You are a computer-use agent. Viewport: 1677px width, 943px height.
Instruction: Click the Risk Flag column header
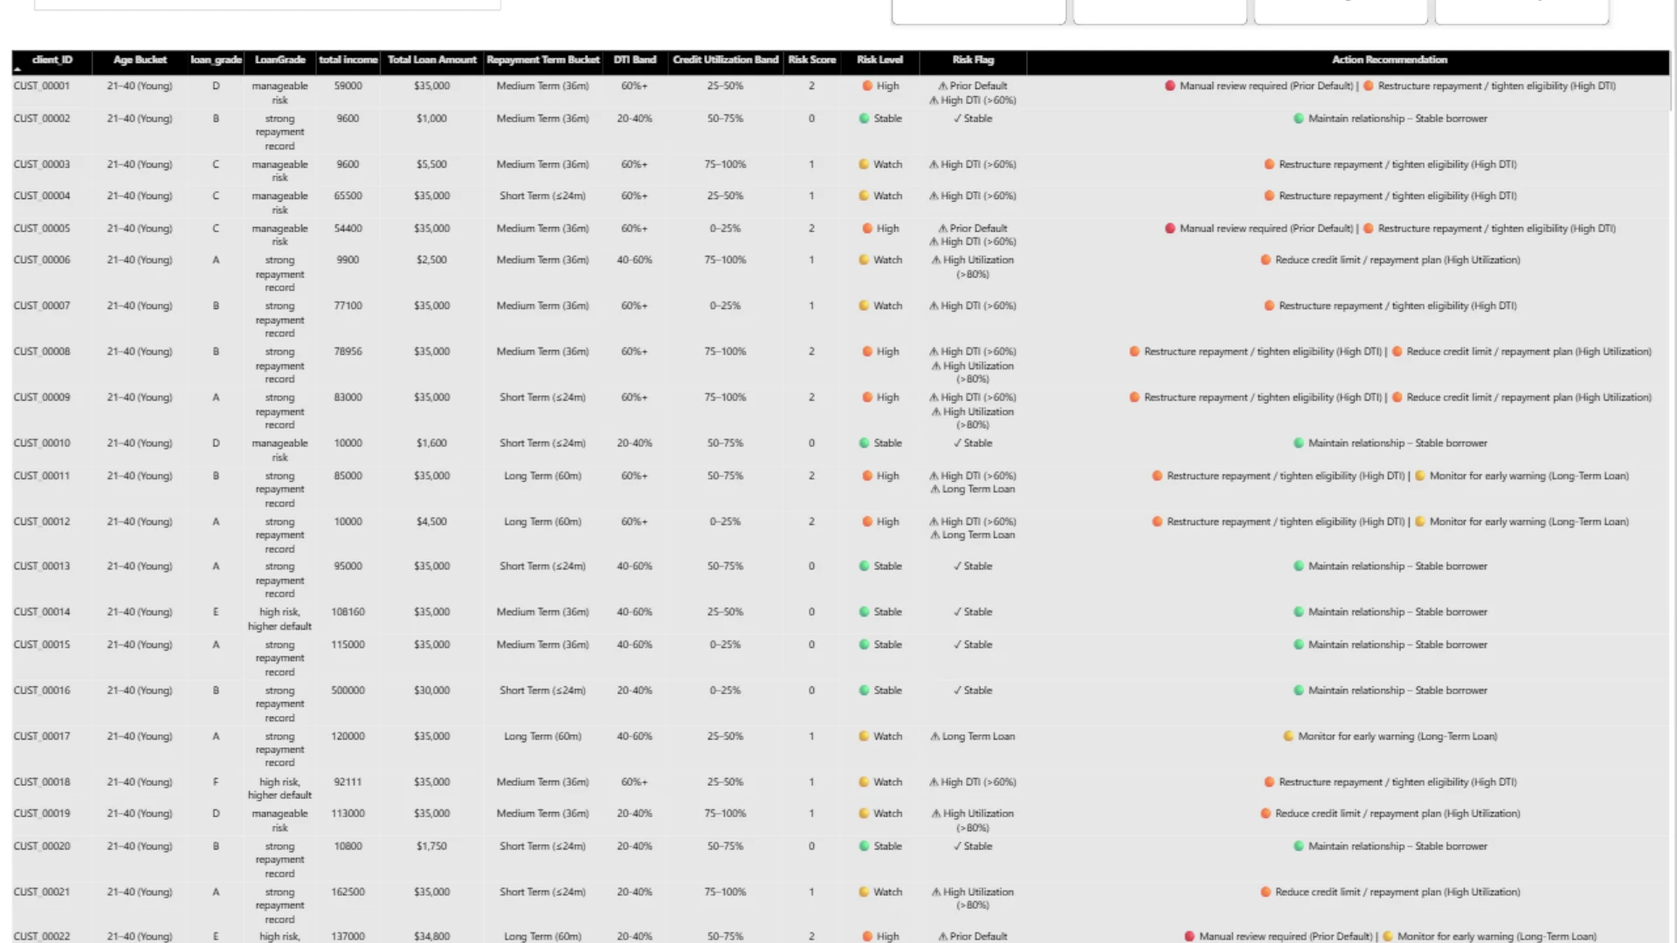(x=973, y=60)
